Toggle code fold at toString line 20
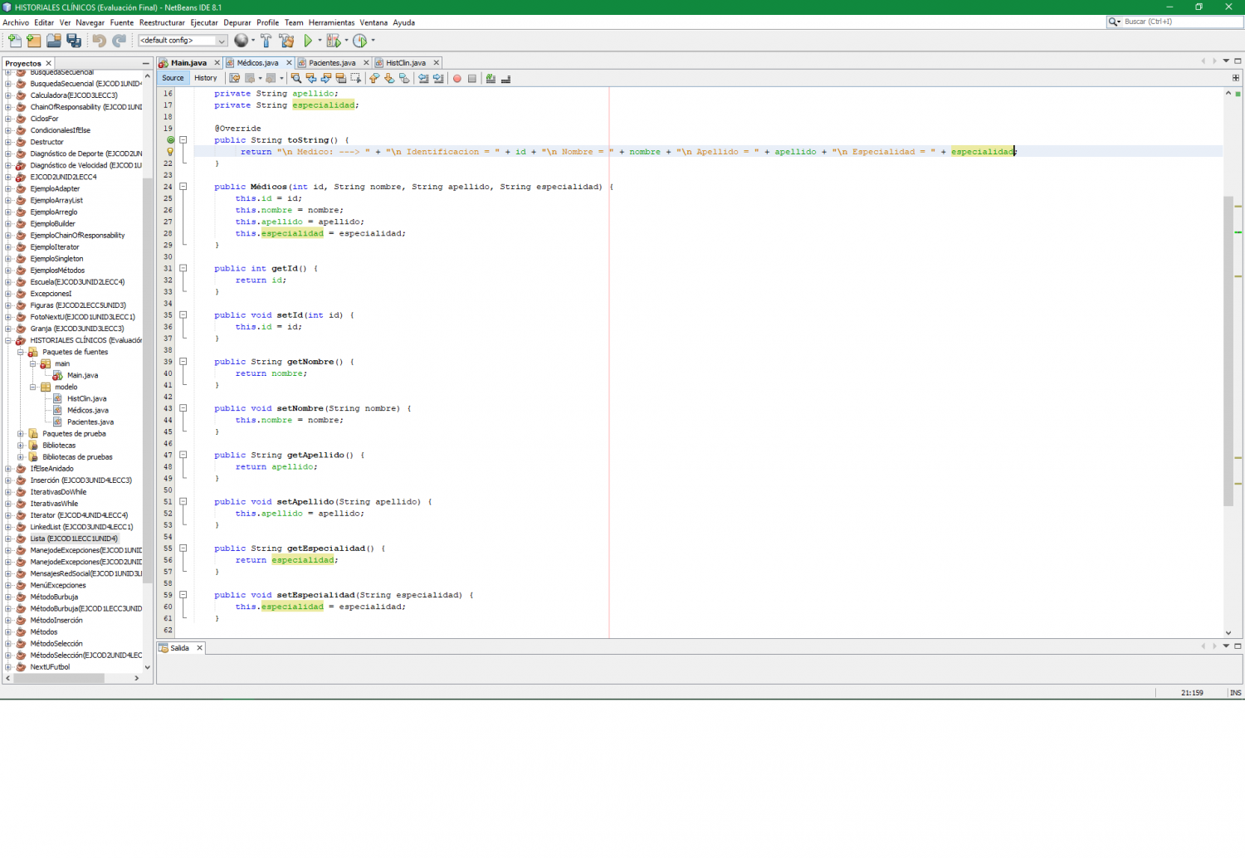1245x858 pixels. pyautogui.click(x=183, y=140)
